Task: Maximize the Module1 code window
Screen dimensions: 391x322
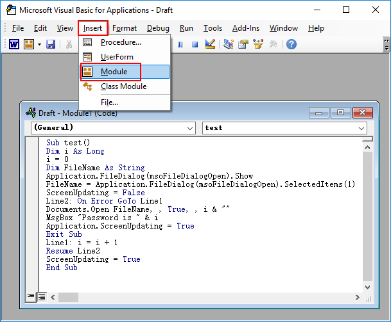Action: pyautogui.click(x=340, y=113)
